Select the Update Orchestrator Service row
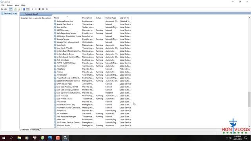251x141 pixels. tap(68, 81)
